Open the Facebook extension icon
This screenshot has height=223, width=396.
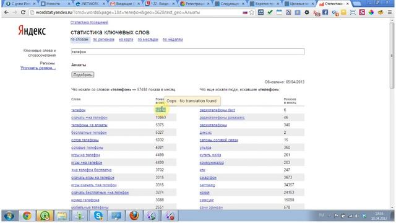click(325, 12)
